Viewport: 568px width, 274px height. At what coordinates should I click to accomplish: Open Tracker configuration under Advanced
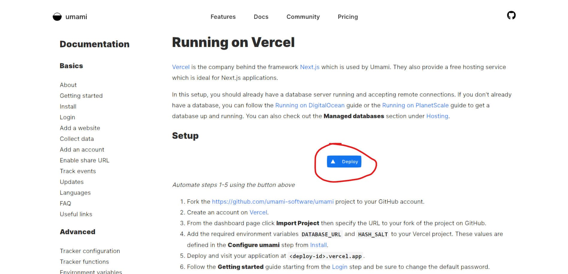pyautogui.click(x=90, y=251)
